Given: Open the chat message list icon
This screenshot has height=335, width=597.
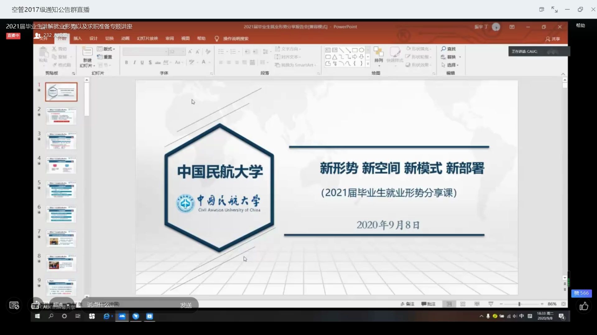Looking at the screenshot, I should pyautogui.click(x=14, y=306).
